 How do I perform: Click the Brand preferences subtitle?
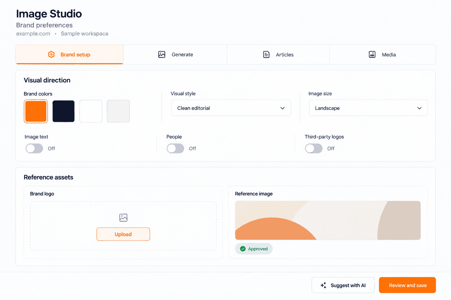44,25
